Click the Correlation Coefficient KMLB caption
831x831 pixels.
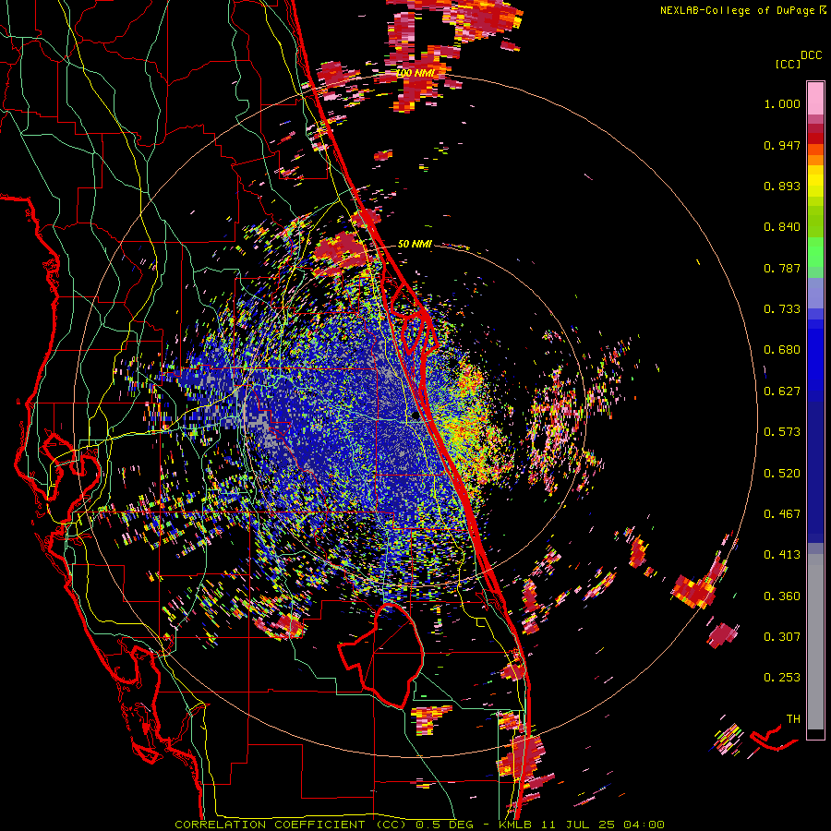(x=419, y=825)
